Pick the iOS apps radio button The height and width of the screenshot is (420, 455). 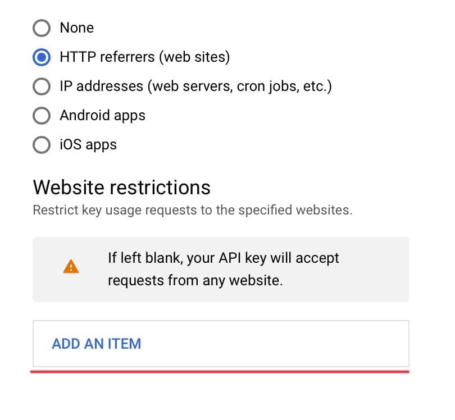click(x=42, y=145)
